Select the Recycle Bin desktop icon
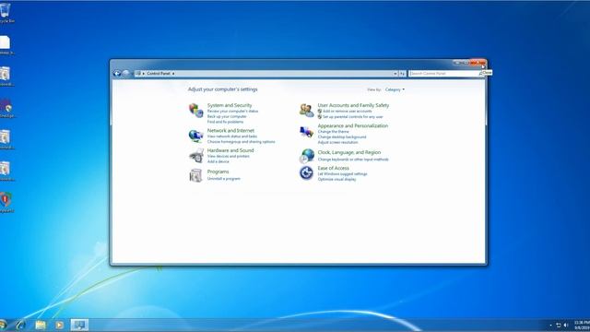The image size is (590, 332). [x=6, y=12]
